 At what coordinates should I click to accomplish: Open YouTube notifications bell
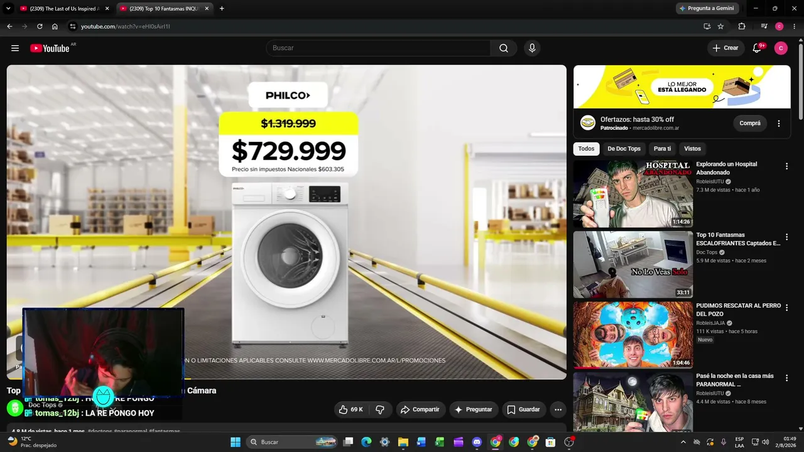click(757, 48)
